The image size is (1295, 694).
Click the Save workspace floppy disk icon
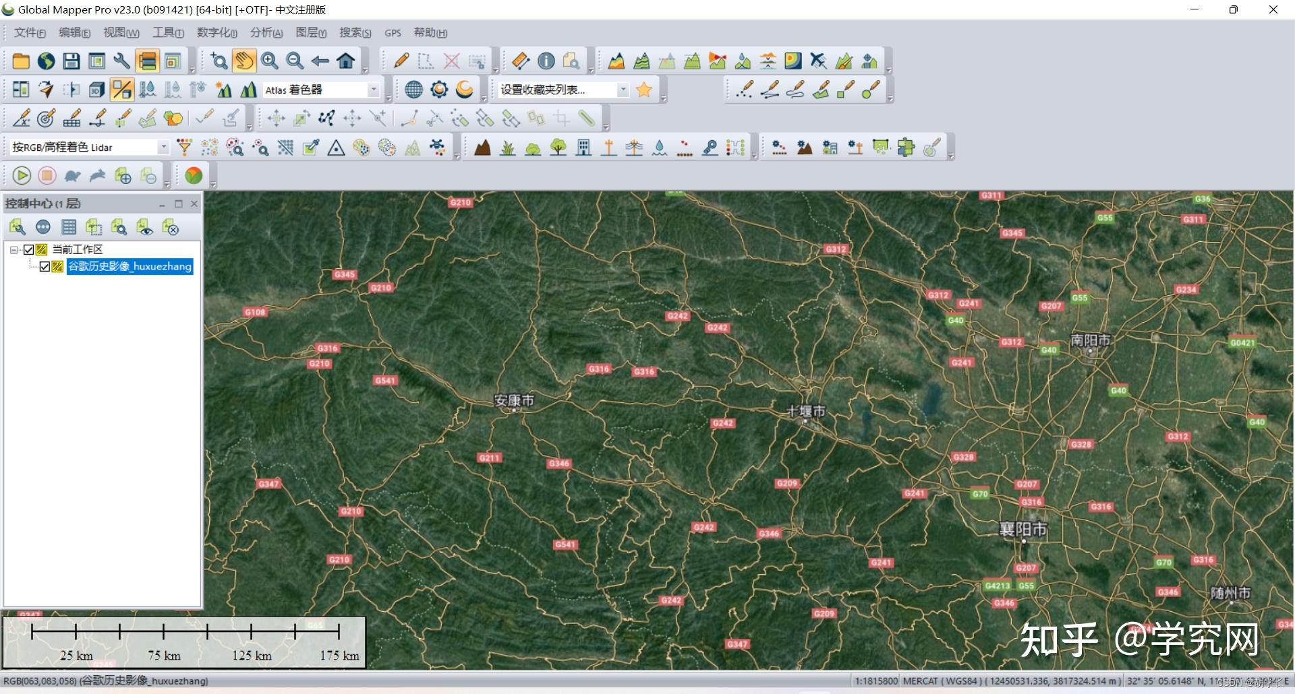71,61
